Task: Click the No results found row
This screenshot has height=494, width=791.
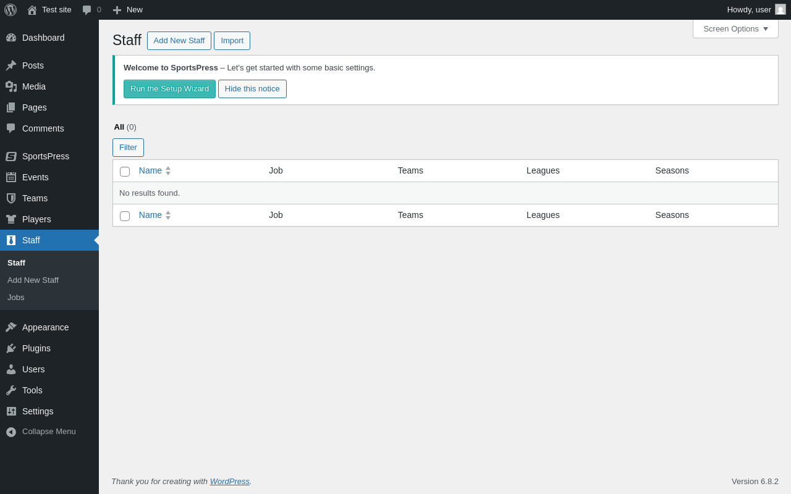Action: click(x=445, y=193)
